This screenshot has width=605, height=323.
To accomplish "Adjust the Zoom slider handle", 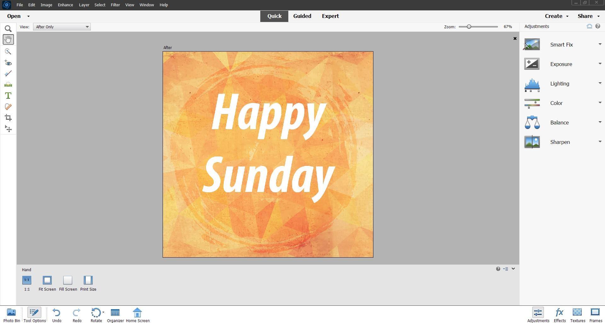I will [x=469, y=27].
